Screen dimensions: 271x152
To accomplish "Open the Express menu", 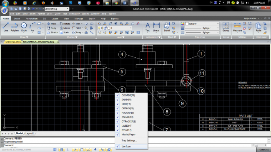I will 112,14.
